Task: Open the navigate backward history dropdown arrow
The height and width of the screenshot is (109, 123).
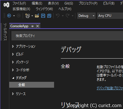Action: tap(14, 16)
